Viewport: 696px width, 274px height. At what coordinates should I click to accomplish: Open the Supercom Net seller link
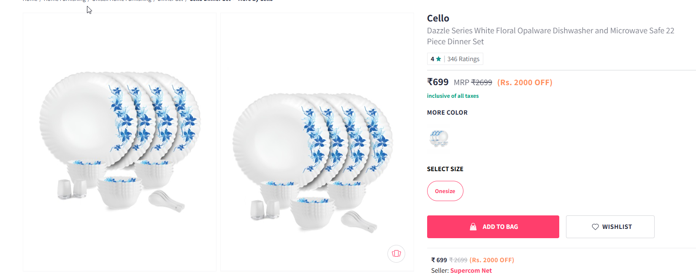tap(471, 271)
